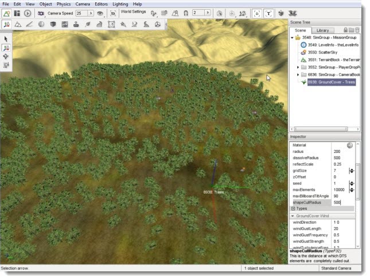Expand the Types section in Inspector
This screenshot has width=370, height=280.
[x=293, y=208]
